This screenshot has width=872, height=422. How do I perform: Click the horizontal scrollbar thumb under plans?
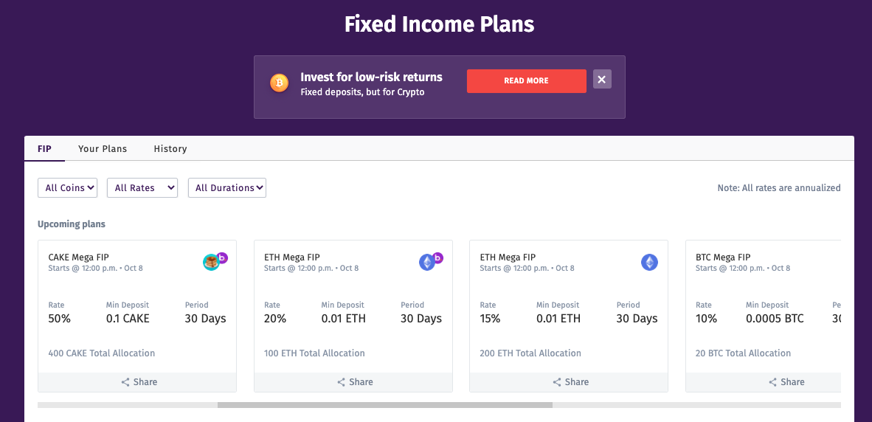(385, 405)
